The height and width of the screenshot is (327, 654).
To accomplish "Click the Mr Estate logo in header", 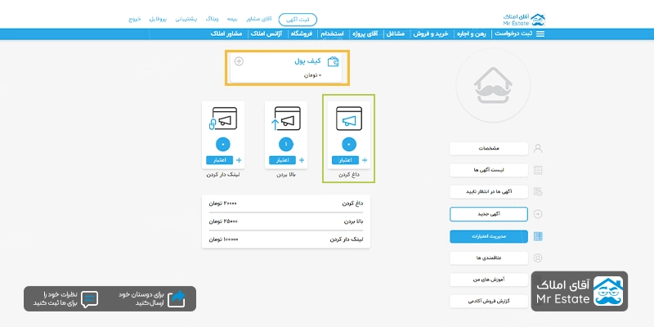I will tap(526, 17).
